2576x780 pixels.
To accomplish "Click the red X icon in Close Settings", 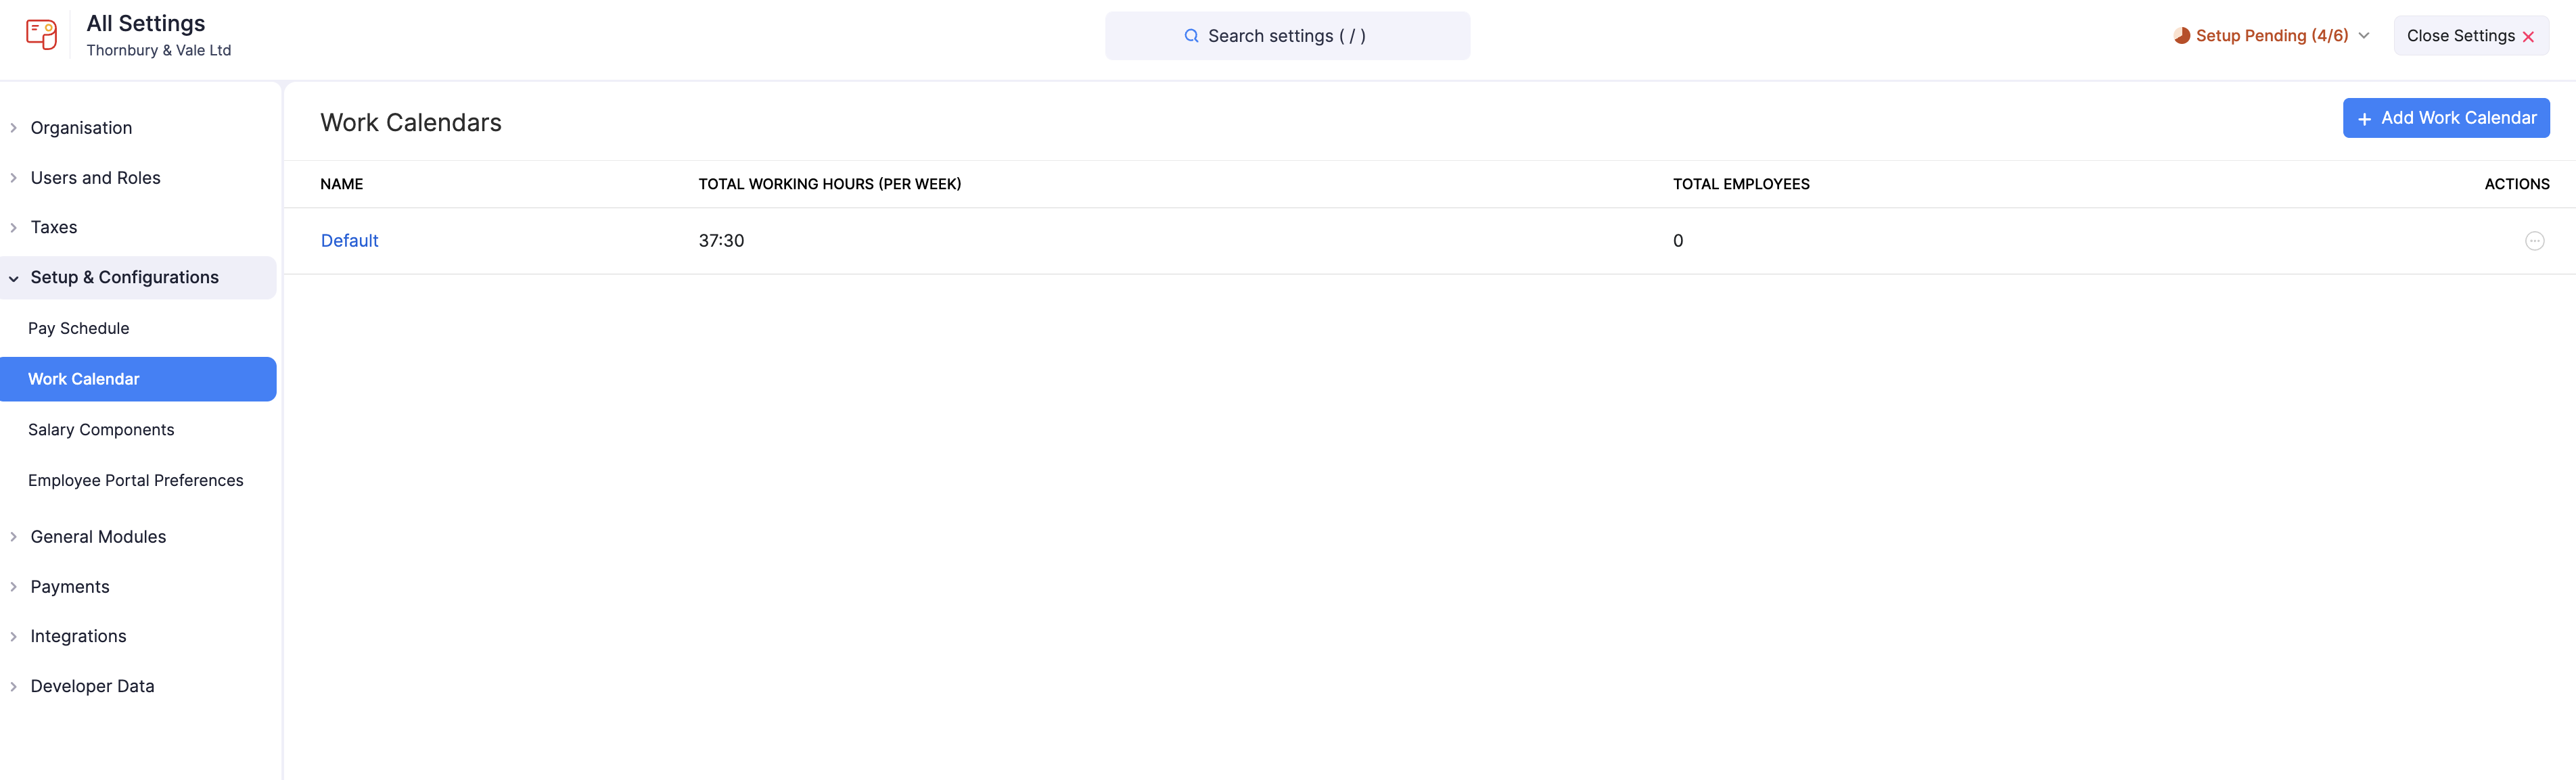I will [x=2528, y=37].
